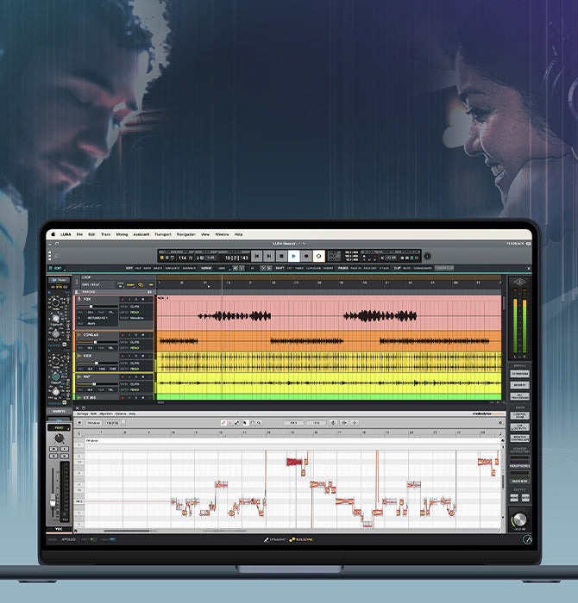The image size is (578, 603).
Task: Select the CONGAS track header
Action: coord(91,334)
